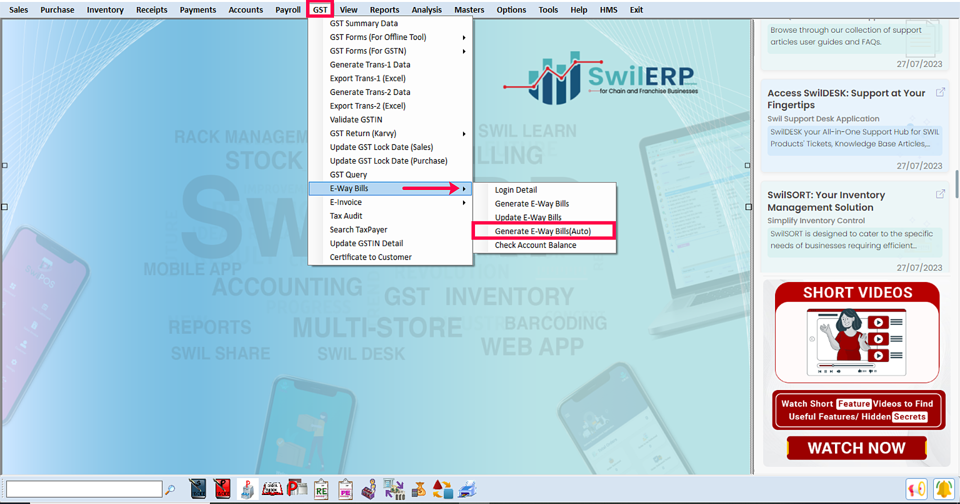
Task: Select GST Query menu entry
Action: [390, 175]
